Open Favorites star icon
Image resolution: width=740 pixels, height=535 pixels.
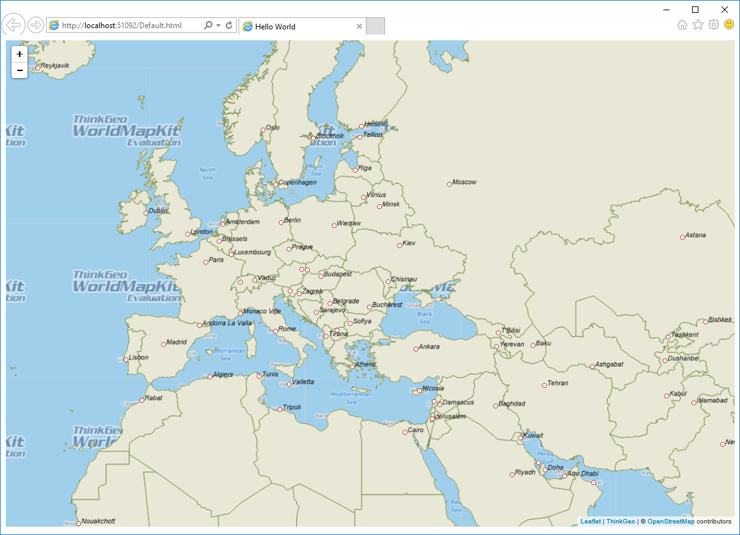[x=698, y=25]
